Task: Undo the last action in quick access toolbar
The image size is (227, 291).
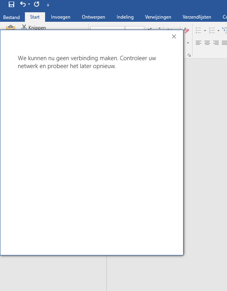Action: [x=23, y=4]
